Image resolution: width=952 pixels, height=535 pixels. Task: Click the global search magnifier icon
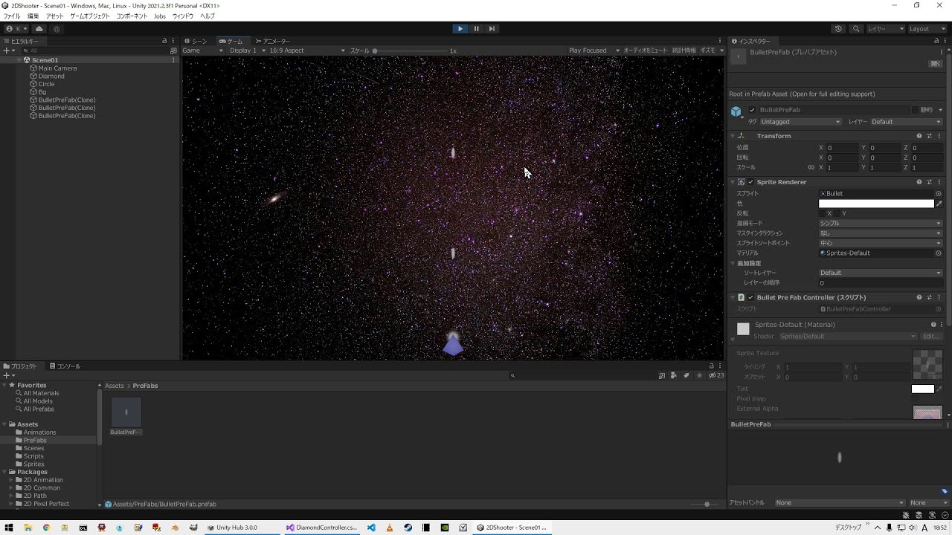tap(856, 29)
